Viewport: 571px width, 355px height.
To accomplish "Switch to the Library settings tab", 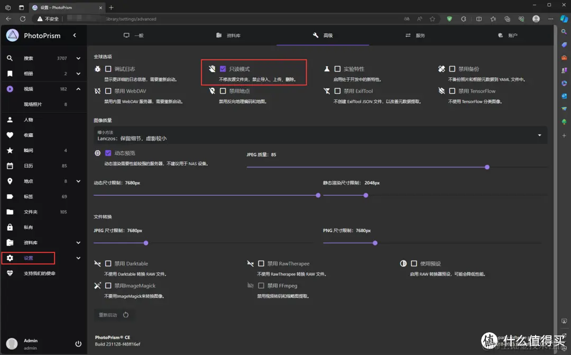I will tap(228, 35).
